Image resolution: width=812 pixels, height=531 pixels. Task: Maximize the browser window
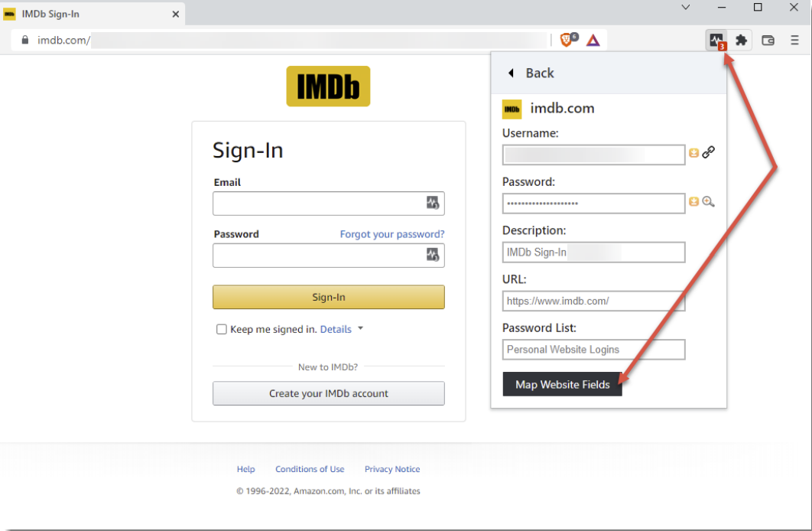(758, 7)
